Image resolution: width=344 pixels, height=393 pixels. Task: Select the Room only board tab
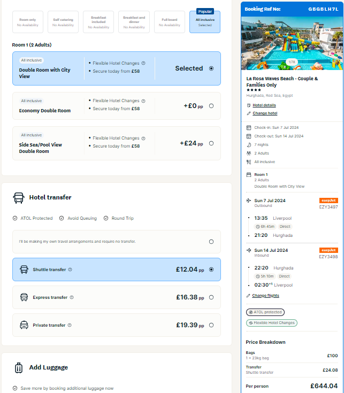pyautogui.click(x=28, y=22)
